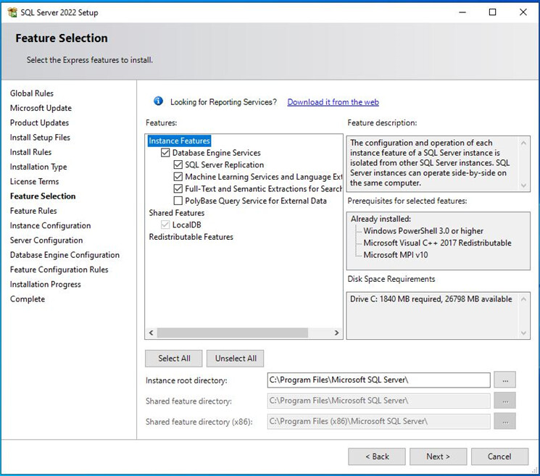Screen dimensions: 540x476
Task: Select the Complete step
Action: tap(28, 299)
